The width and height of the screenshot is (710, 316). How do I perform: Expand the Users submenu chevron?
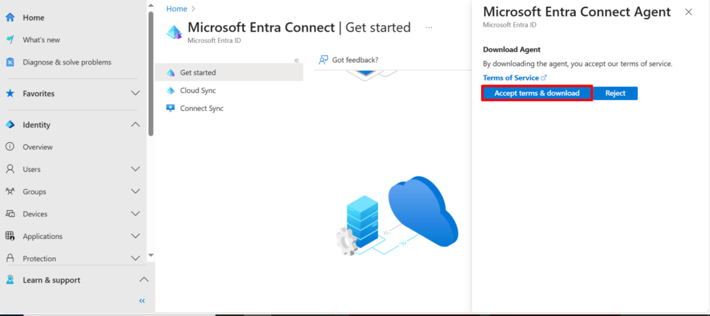135,169
